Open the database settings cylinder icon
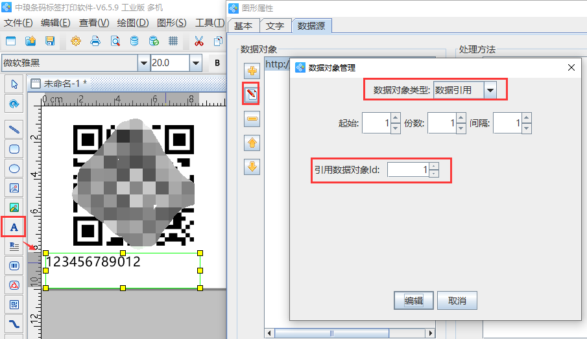This screenshot has height=339, width=587. [x=134, y=41]
